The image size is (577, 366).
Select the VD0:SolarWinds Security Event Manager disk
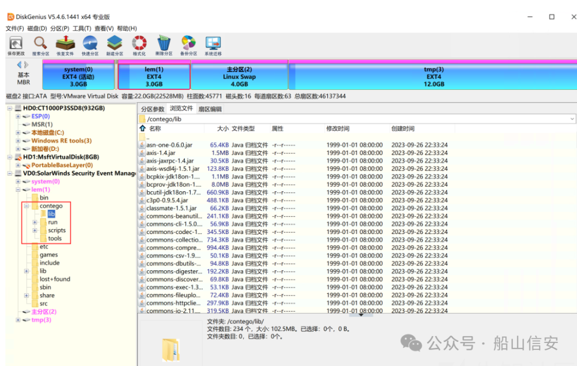pyautogui.click(x=79, y=173)
